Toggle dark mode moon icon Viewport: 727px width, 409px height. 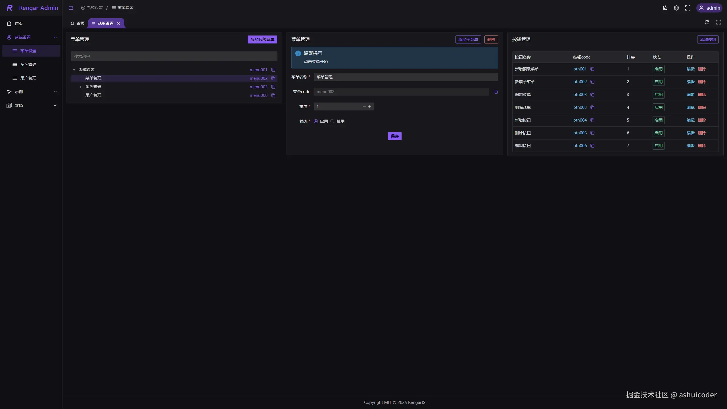[x=665, y=8]
